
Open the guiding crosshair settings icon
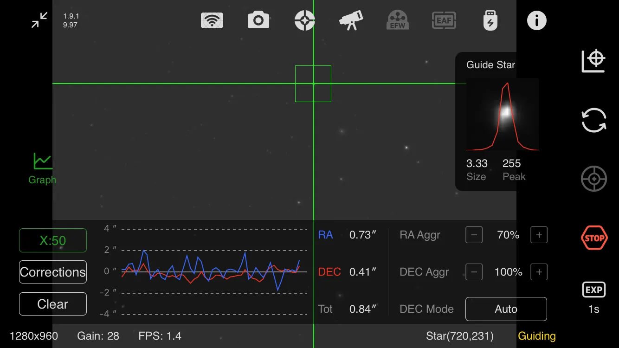coord(305,20)
